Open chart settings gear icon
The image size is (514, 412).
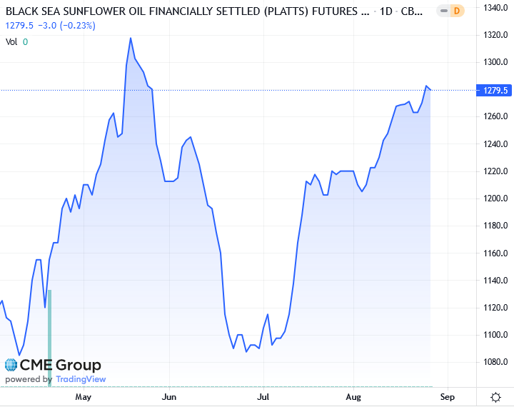[x=495, y=397]
